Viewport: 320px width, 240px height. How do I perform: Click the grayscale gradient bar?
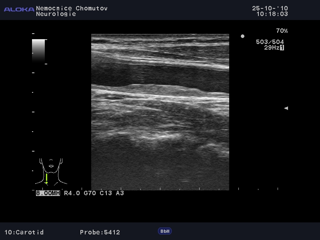tap(38, 51)
